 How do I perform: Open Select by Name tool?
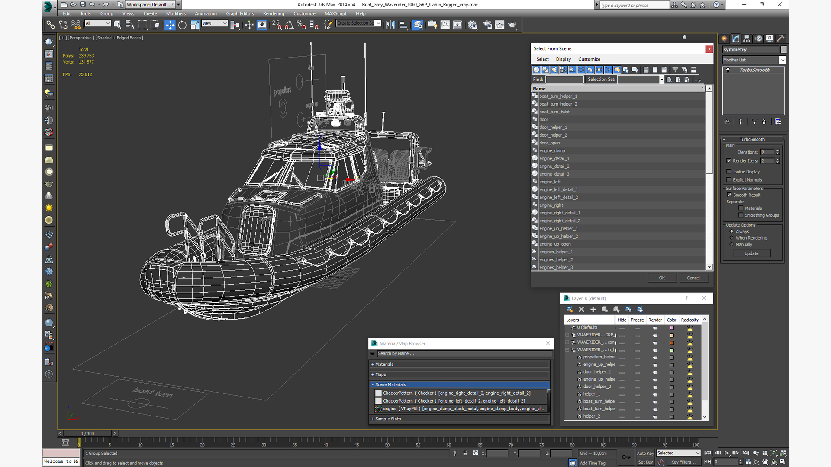pos(129,25)
